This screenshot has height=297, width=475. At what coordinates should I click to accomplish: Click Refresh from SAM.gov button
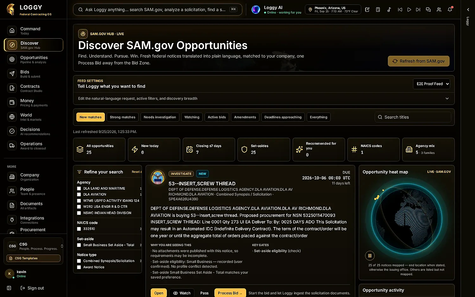[419, 61]
